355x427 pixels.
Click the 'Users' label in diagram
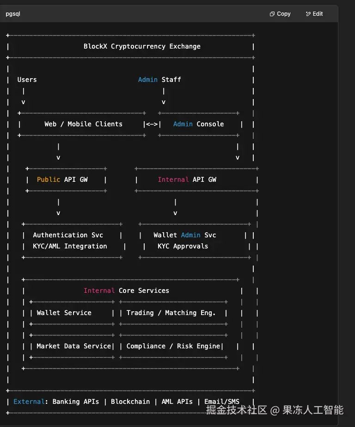27,80
